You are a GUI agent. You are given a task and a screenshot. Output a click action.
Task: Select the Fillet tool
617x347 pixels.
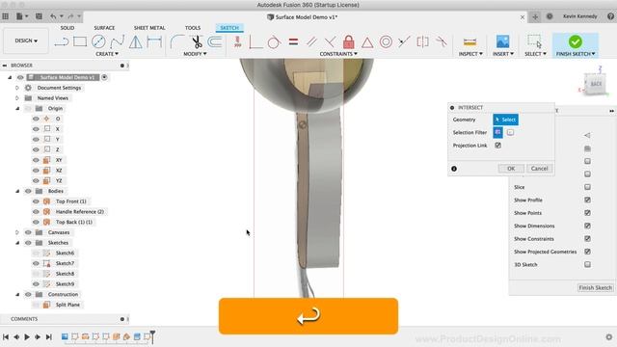(x=176, y=41)
